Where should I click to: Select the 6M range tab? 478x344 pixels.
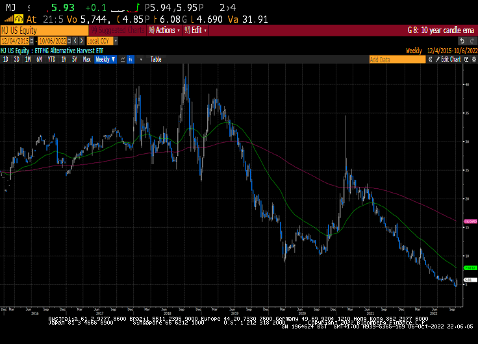click(39, 60)
